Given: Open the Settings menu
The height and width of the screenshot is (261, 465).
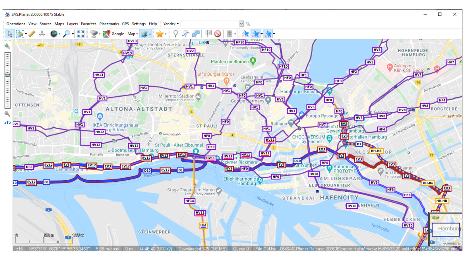Looking at the screenshot, I should coord(138,24).
